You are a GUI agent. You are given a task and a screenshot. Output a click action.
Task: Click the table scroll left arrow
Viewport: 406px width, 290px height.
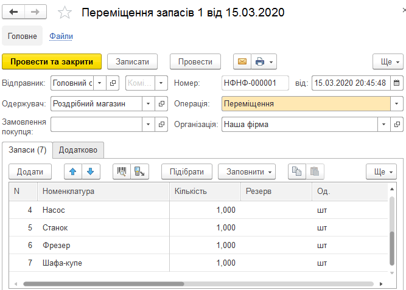16,284
